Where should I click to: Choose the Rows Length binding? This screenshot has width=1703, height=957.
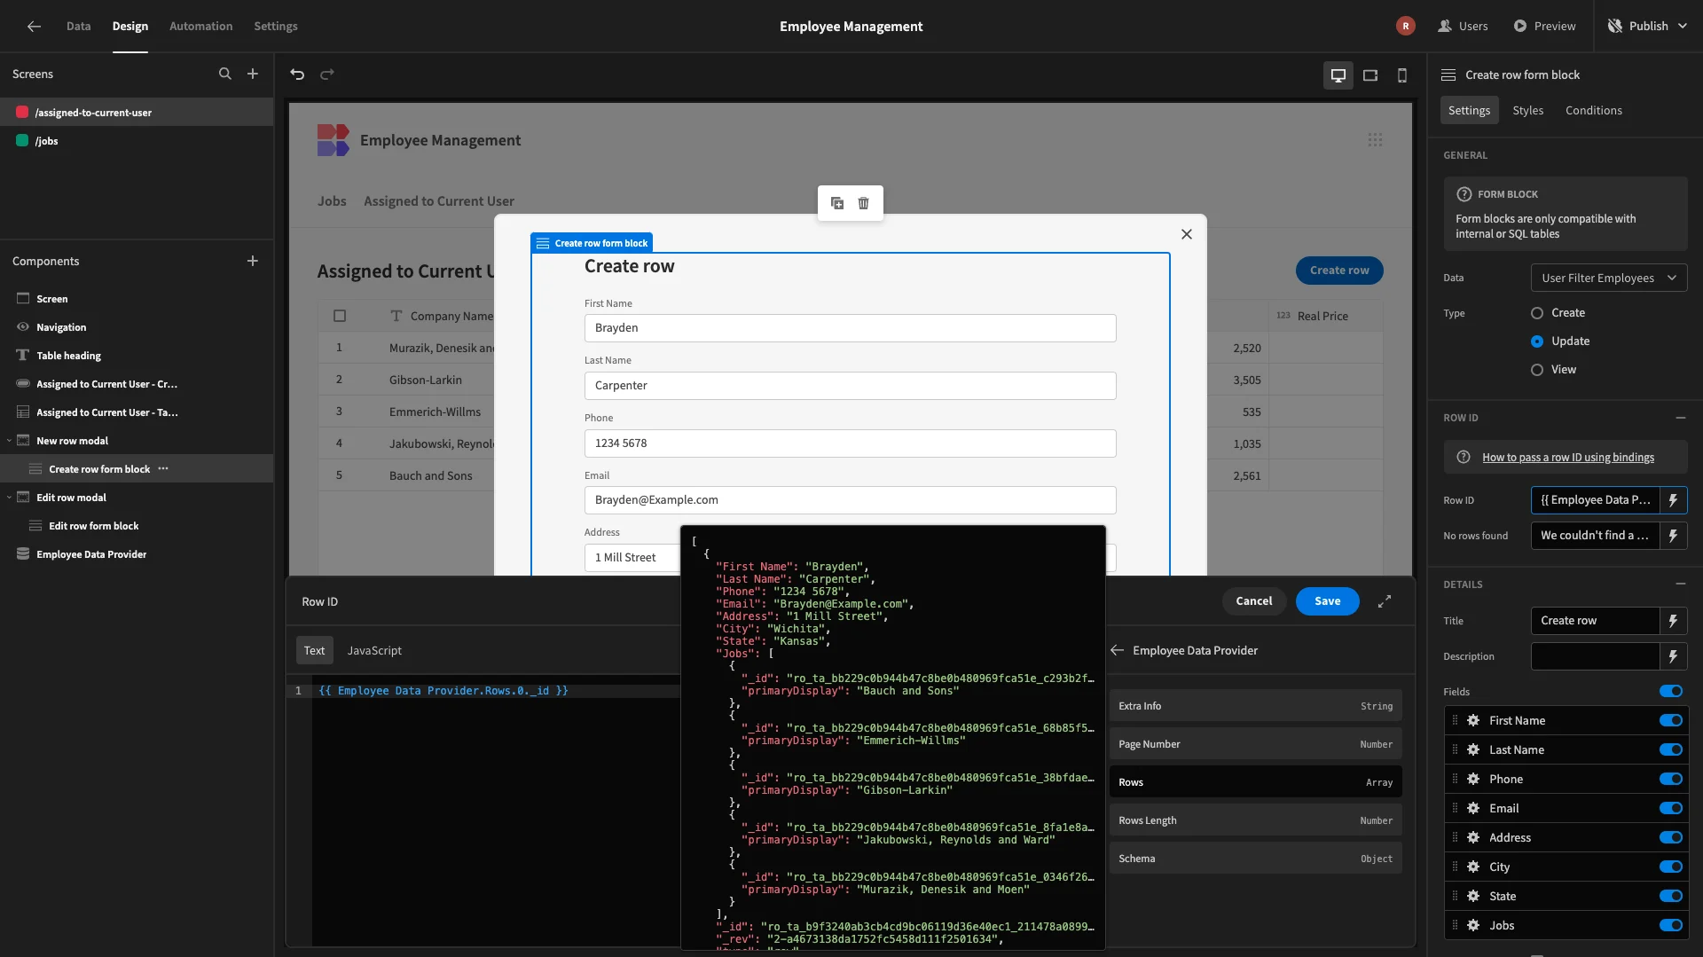[x=1255, y=820]
